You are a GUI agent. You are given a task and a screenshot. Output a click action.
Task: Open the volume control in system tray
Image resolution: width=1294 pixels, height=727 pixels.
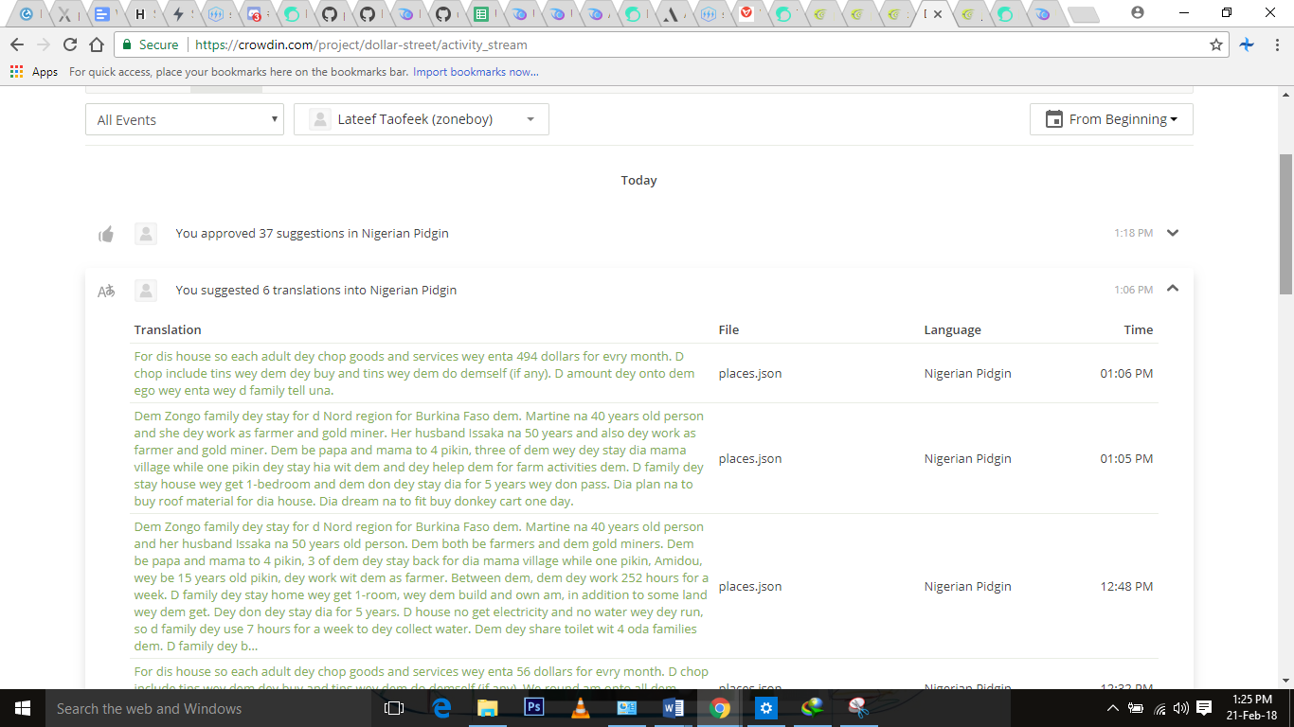[1180, 708]
